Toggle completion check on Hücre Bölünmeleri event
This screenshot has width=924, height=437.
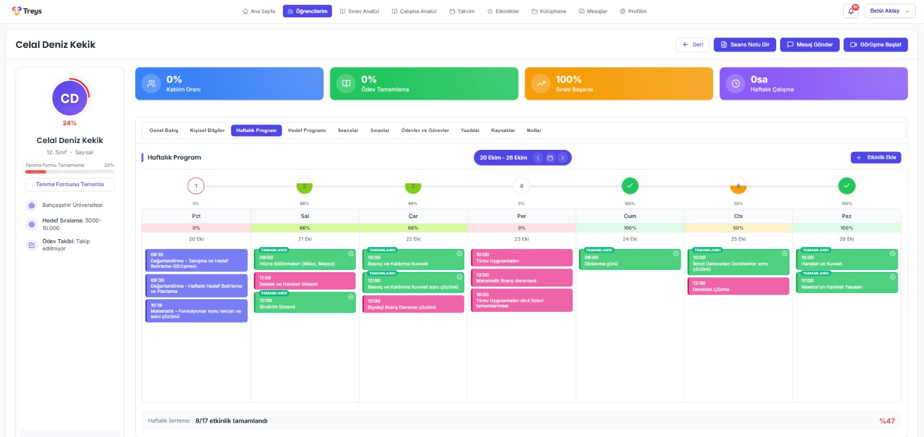pos(351,254)
